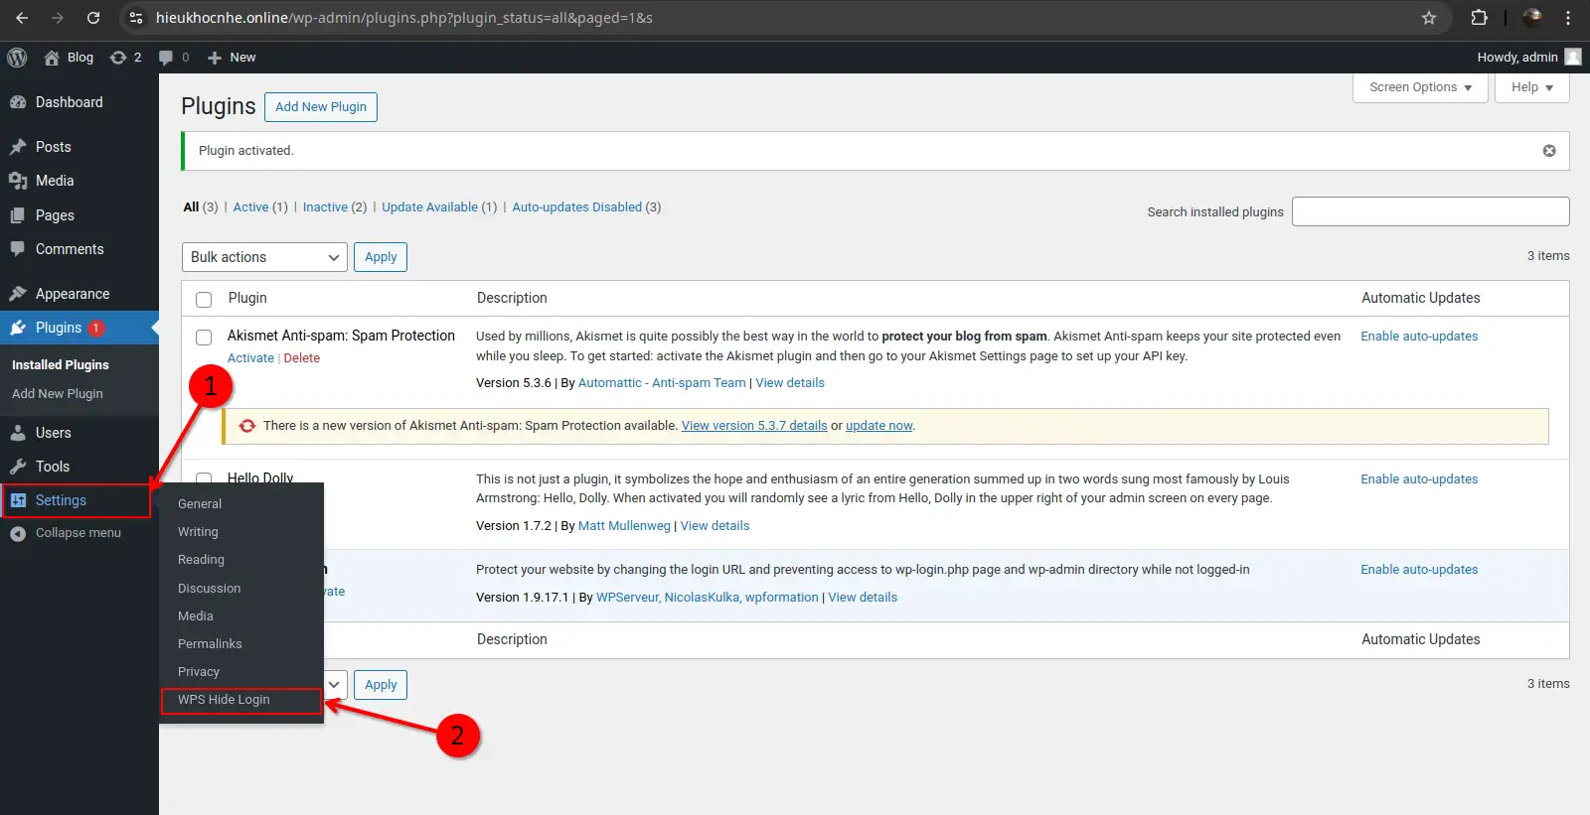Filter plugins by Update Available

pos(429,207)
